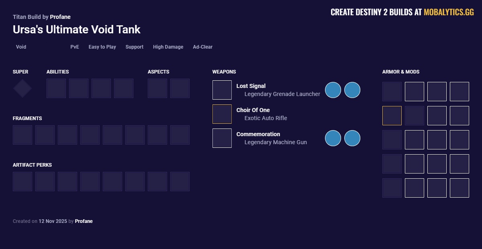Toggle the Void element tag
The image size is (482, 249).
20,47
